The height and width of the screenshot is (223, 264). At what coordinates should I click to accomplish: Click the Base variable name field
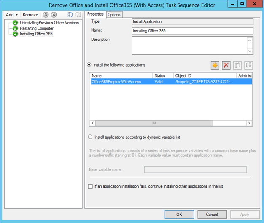click(195, 169)
